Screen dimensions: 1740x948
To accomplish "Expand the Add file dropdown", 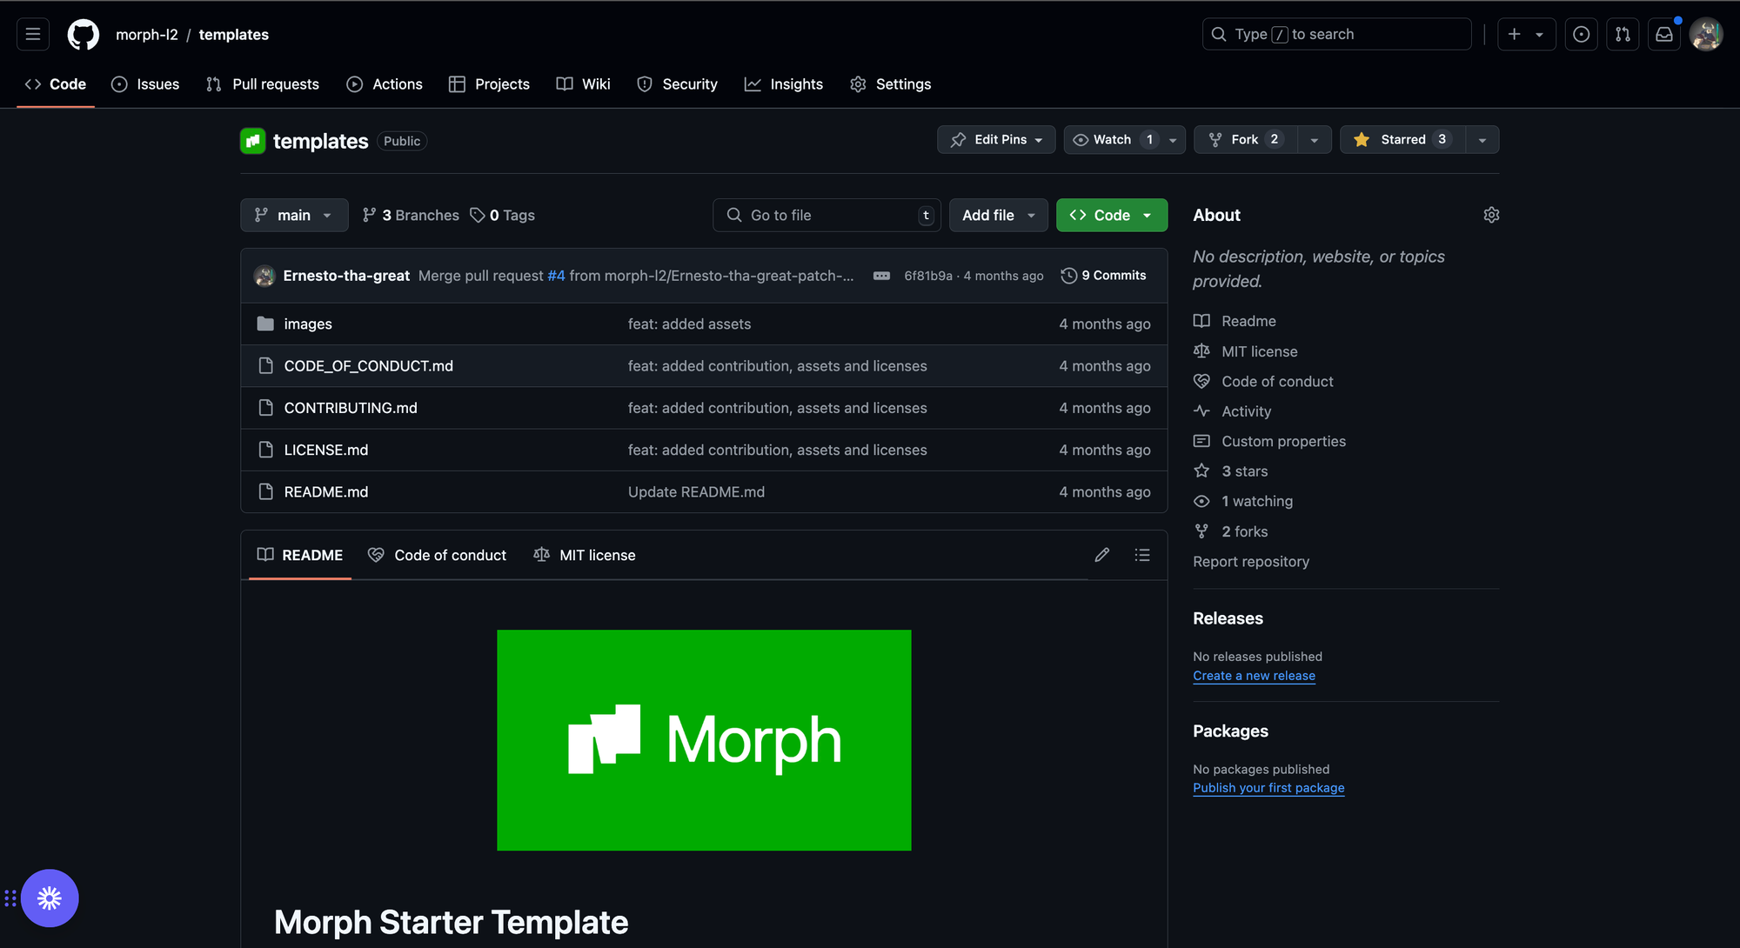I will [x=998, y=215].
